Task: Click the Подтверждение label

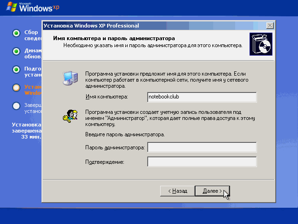Action: (104, 162)
